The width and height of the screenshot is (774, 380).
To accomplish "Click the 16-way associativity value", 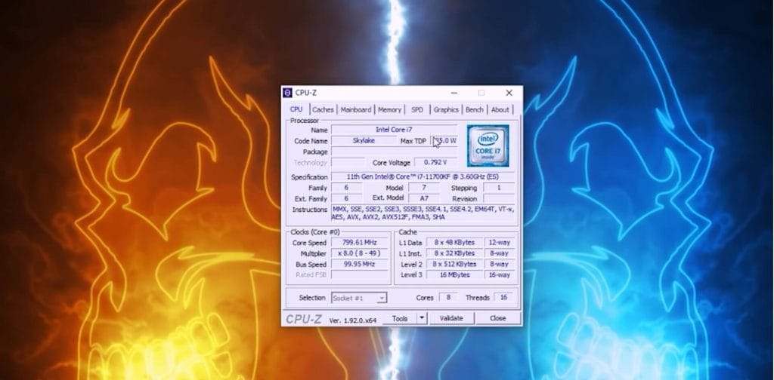I will [500, 275].
